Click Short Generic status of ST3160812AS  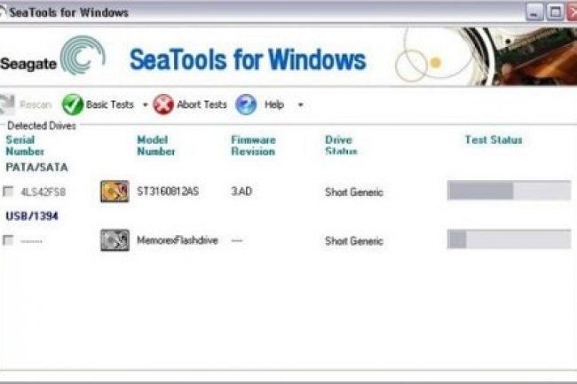pos(354,192)
